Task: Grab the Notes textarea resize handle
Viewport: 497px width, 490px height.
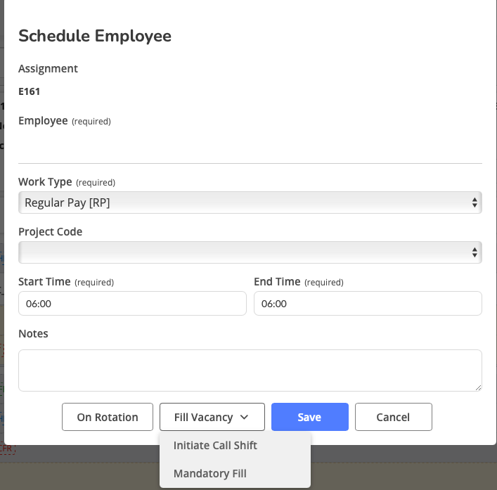Action: coord(478,387)
